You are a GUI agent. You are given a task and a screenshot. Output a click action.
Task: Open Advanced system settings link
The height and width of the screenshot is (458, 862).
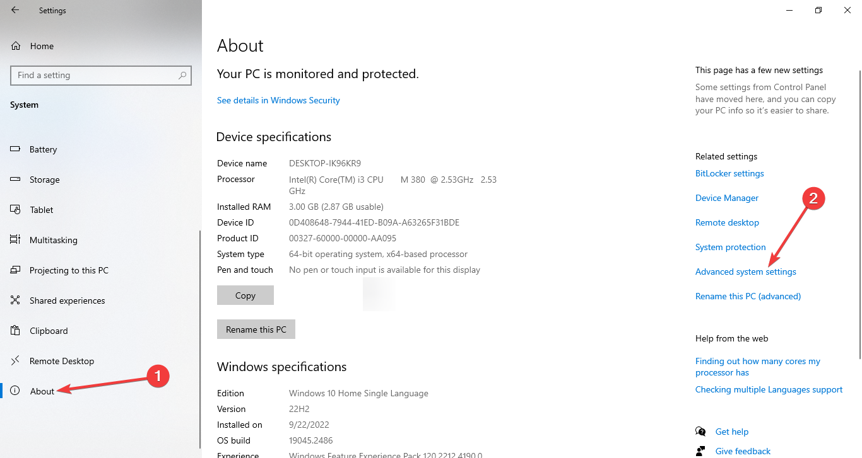point(745,271)
